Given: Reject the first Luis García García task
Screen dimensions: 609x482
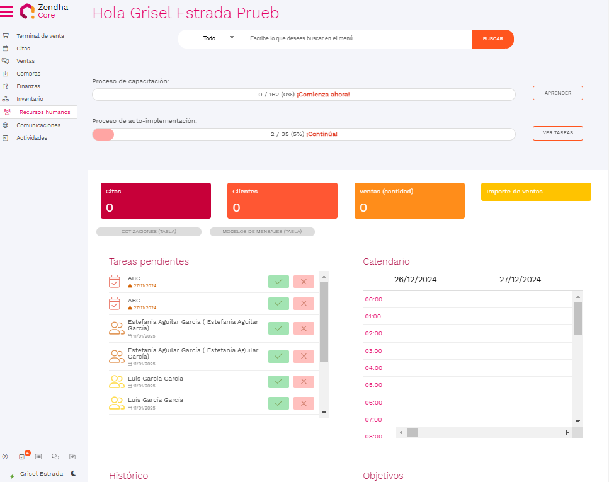Looking at the screenshot, I should coord(304,381).
